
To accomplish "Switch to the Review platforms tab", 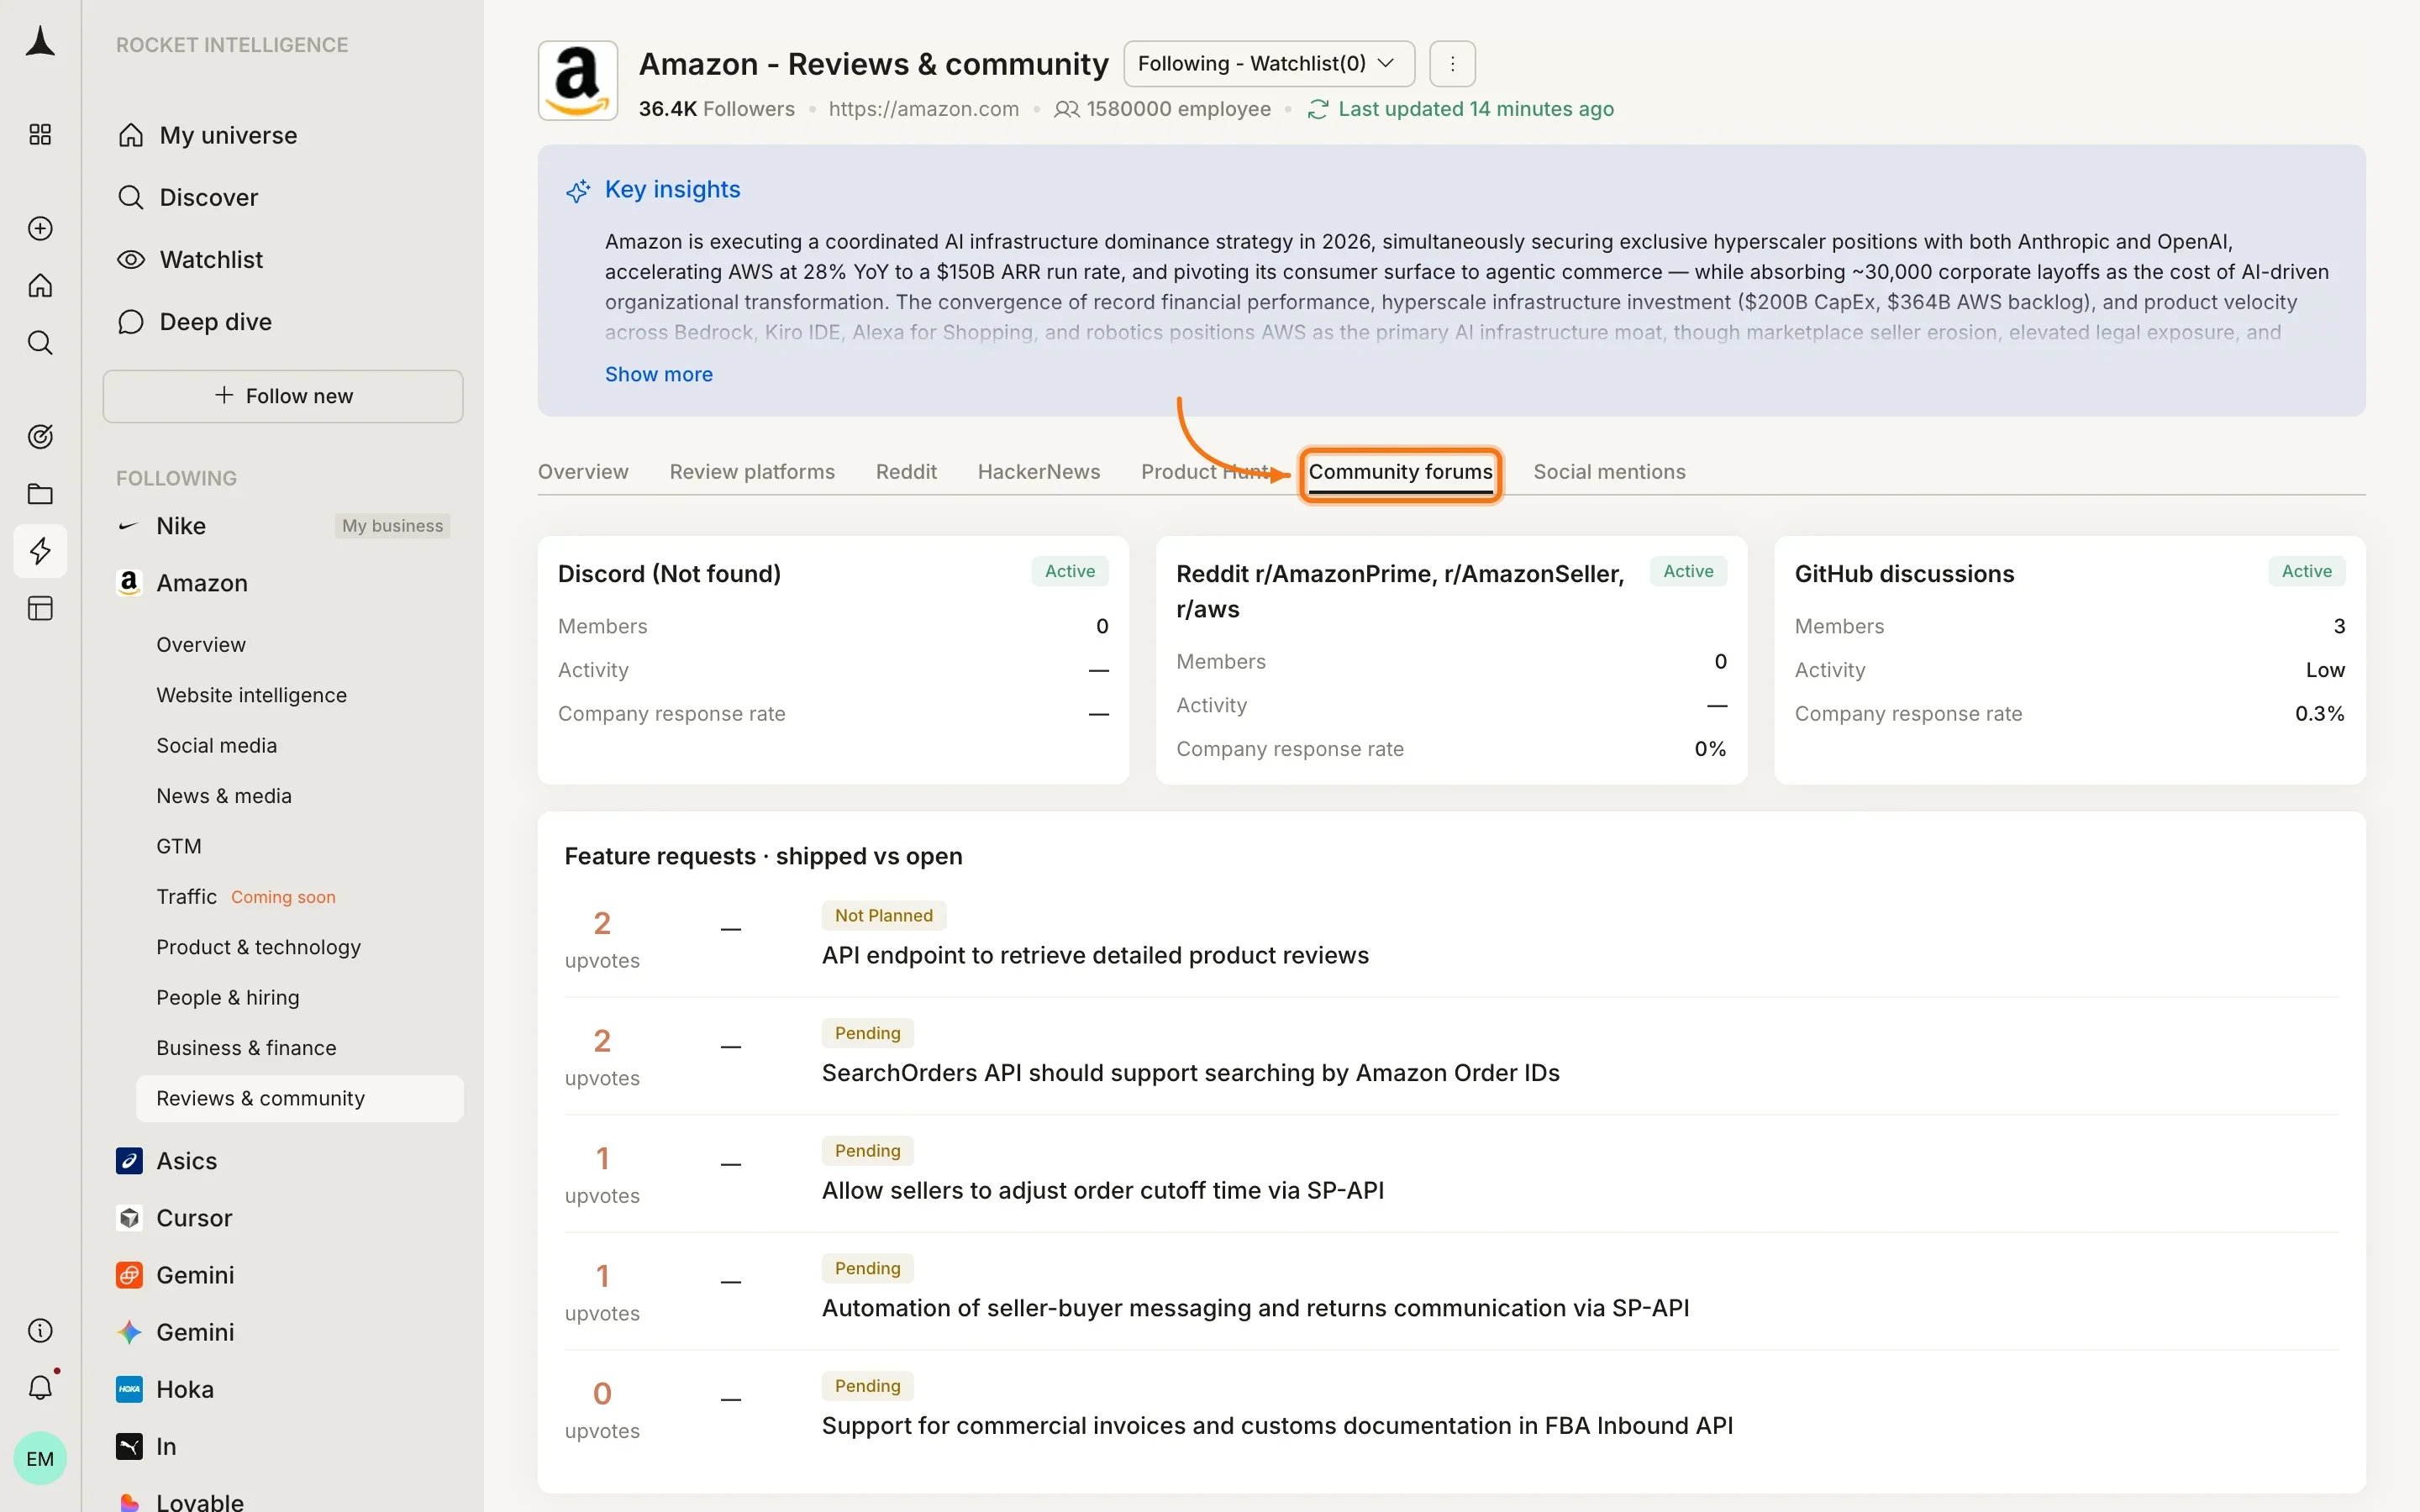I will [752, 472].
